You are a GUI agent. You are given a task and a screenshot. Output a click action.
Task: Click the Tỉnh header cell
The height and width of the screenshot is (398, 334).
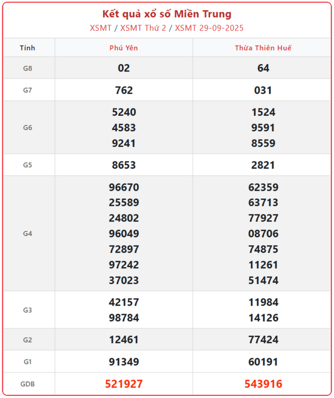pyautogui.click(x=28, y=48)
